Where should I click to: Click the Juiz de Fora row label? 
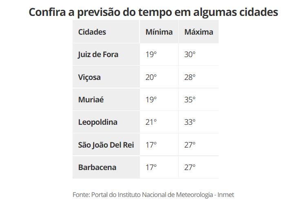tap(98, 54)
